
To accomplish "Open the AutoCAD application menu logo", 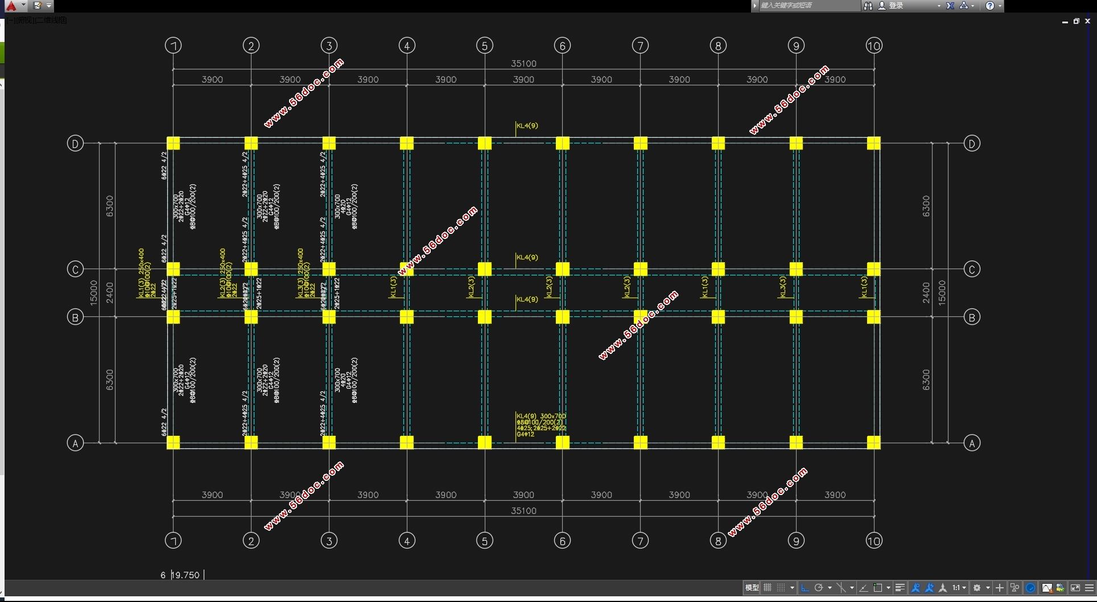I will [11, 6].
